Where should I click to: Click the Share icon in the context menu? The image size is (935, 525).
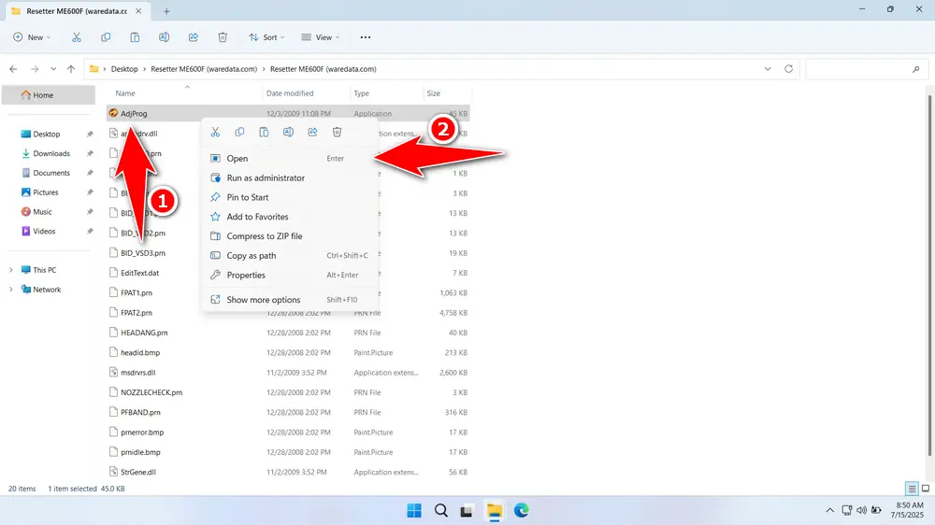point(312,132)
